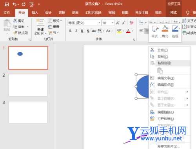
Task: Click the Tell Me lightbulb icon
Action: click(x=188, y=13)
